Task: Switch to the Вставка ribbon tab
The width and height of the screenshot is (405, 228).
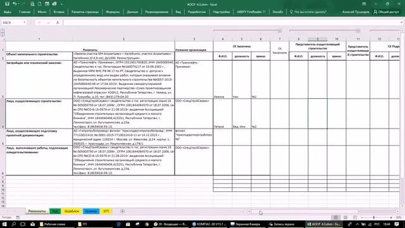Action: tap(59, 12)
